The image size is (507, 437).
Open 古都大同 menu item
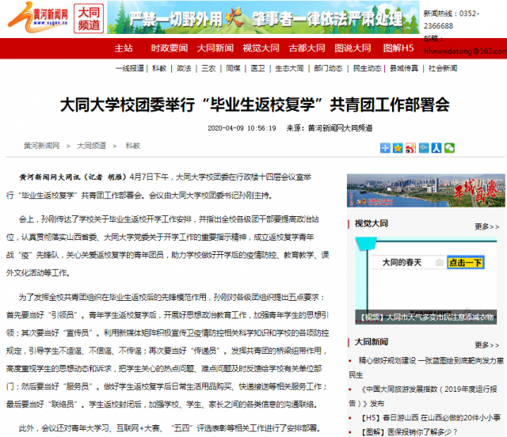coord(307,48)
